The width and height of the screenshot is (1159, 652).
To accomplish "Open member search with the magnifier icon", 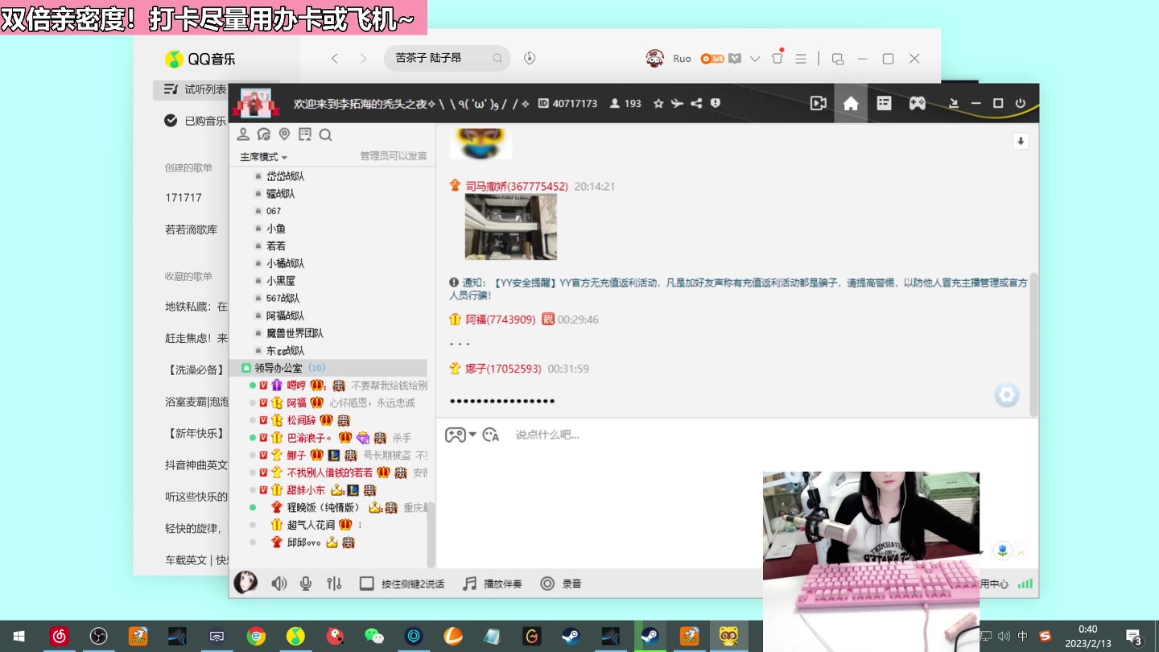I will pos(325,134).
